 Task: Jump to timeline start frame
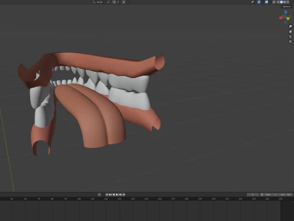[x=107, y=195]
